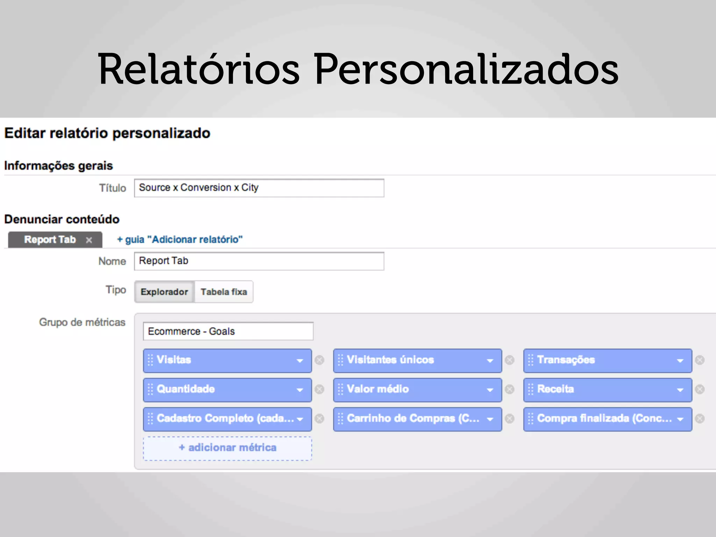
Task: Open the Cadastro Completo metric dropdown
Action: 300,419
